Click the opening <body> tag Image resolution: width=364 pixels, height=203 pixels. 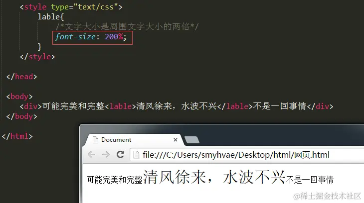click(x=19, y=97)
